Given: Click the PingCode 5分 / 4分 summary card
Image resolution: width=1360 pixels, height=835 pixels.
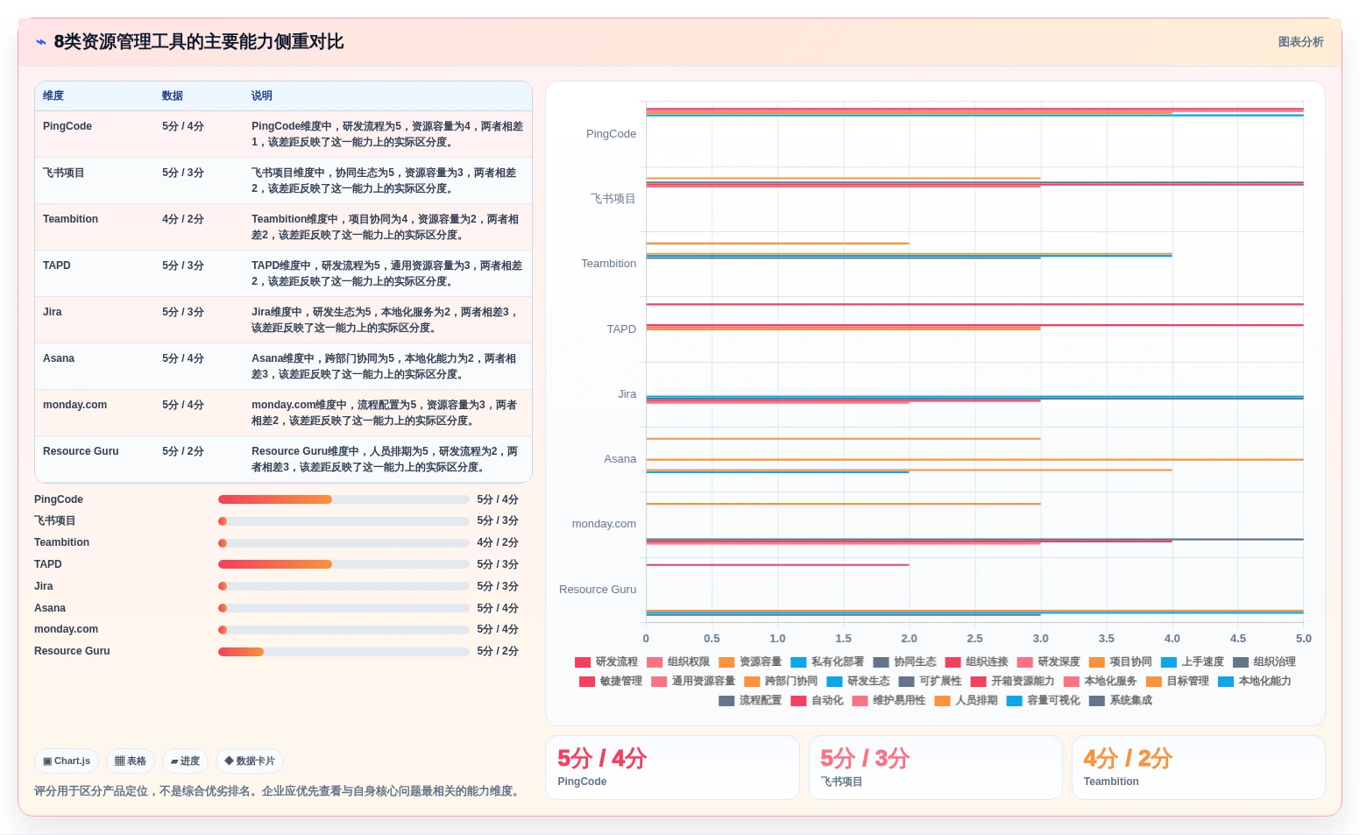Looking at the screenshot, I should coord(672,768).
